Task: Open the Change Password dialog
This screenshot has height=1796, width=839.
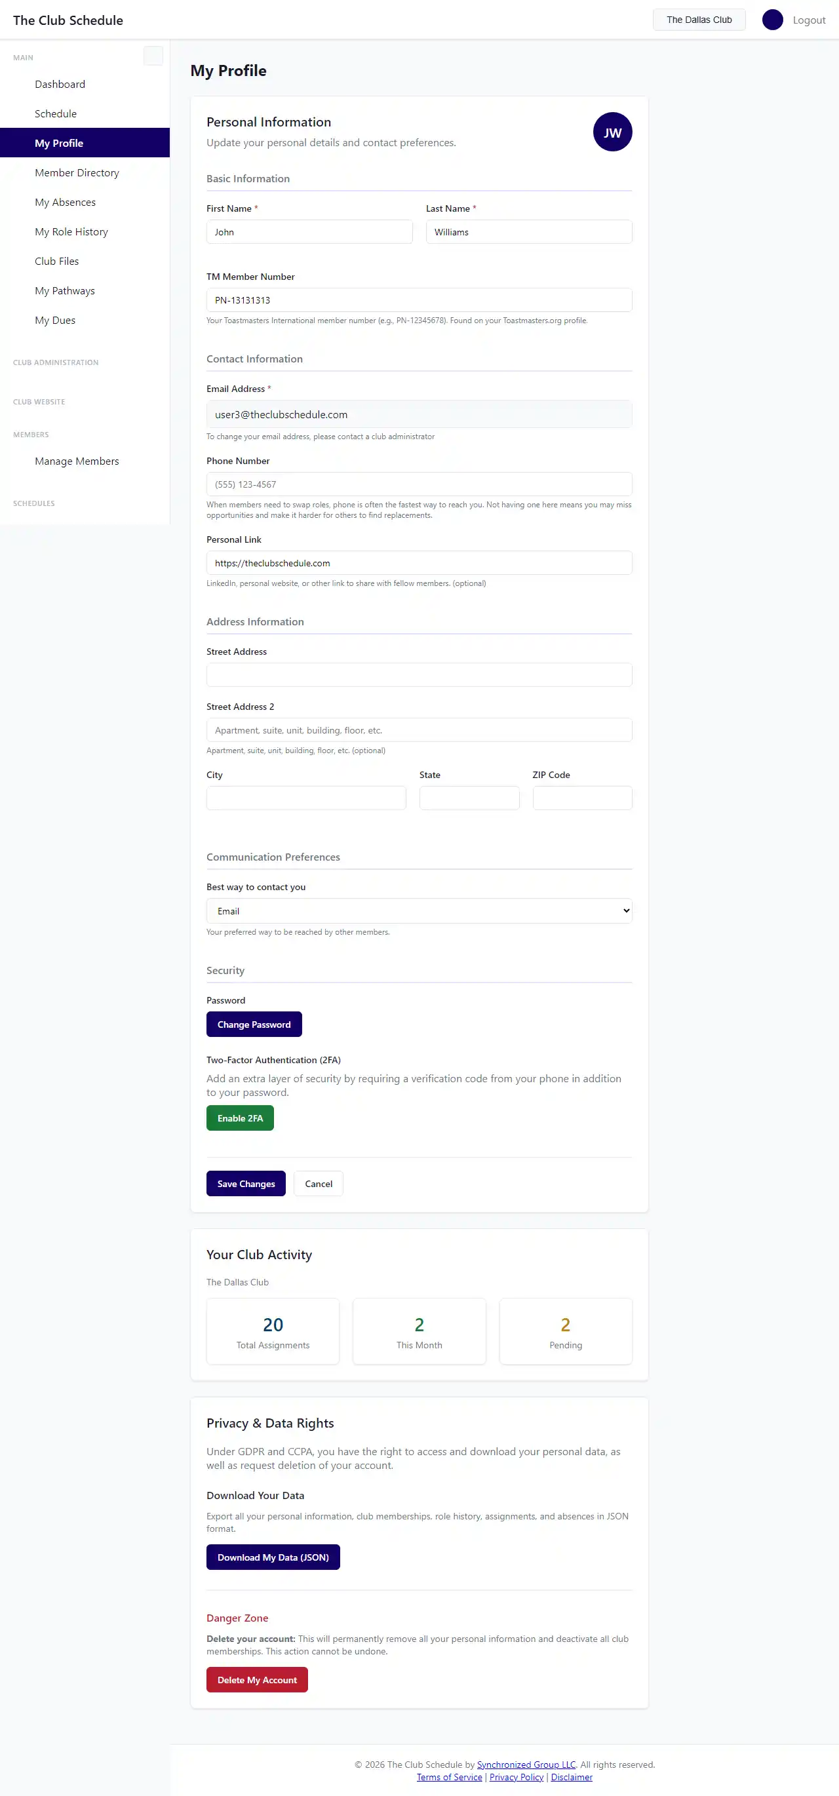Action: click(x=254, y=1023)
